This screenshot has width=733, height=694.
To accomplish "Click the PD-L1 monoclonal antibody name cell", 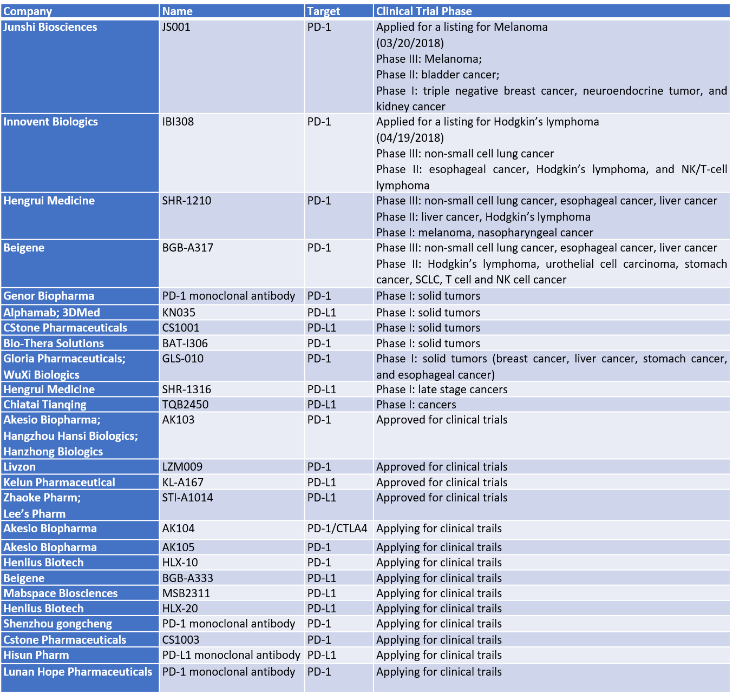I will point(232,655).
